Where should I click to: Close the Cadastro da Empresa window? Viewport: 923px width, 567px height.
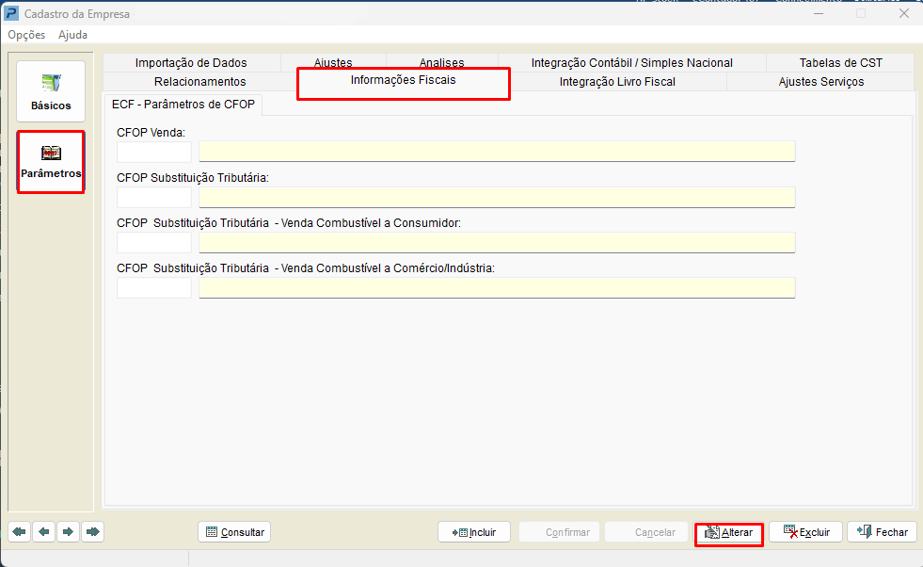click(904, 13)
